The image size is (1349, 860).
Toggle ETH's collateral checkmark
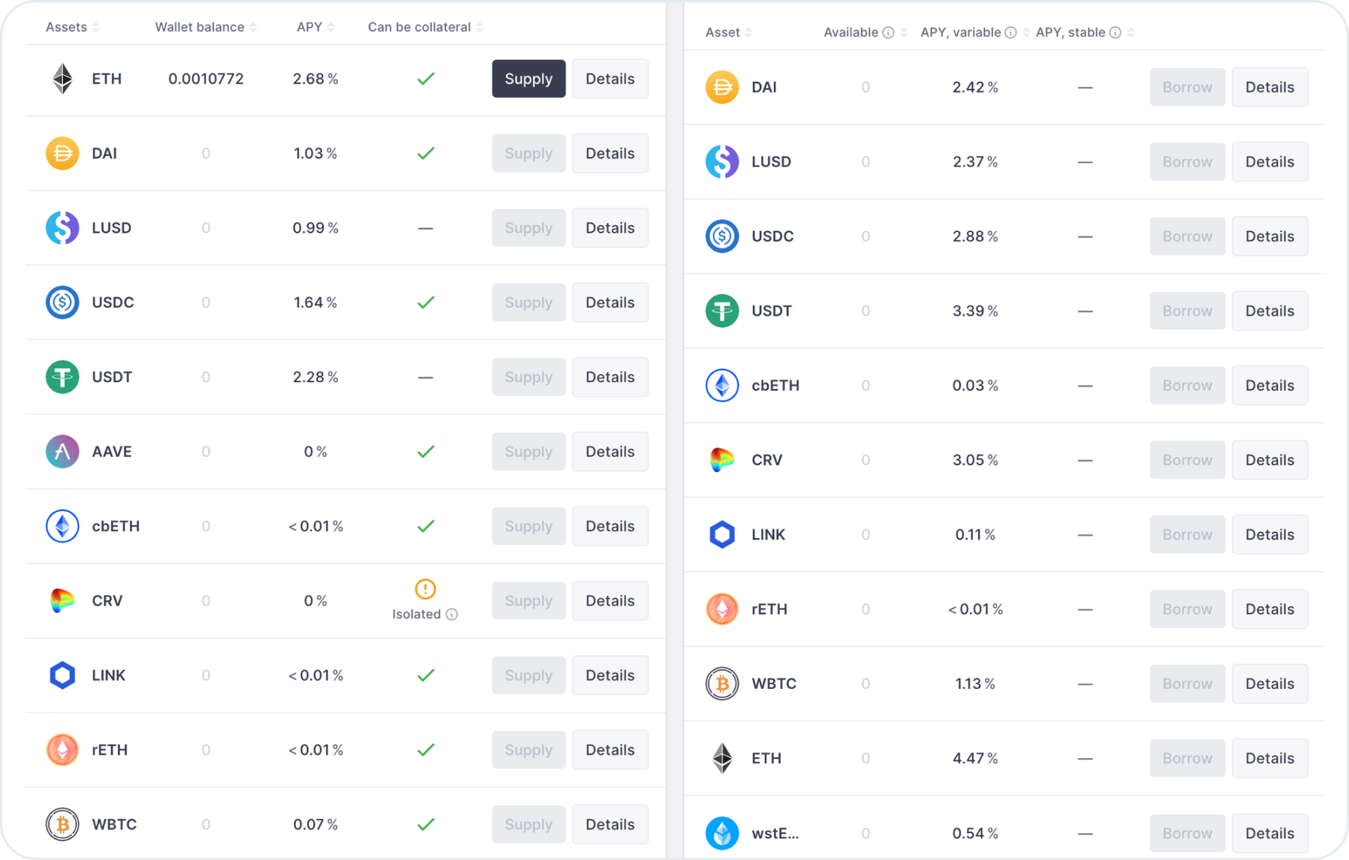[425, 78]
